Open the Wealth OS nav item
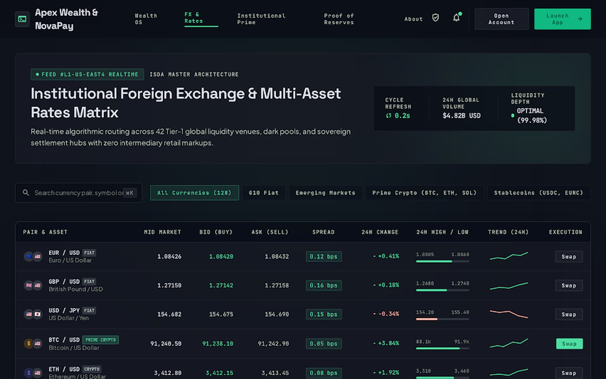This screenshot has width=606, height=379. coord(146,19)
